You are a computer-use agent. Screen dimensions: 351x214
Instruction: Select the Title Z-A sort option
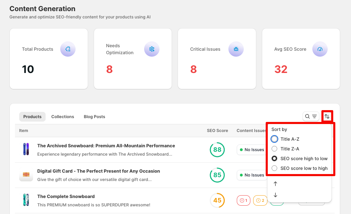coord(274,149)
